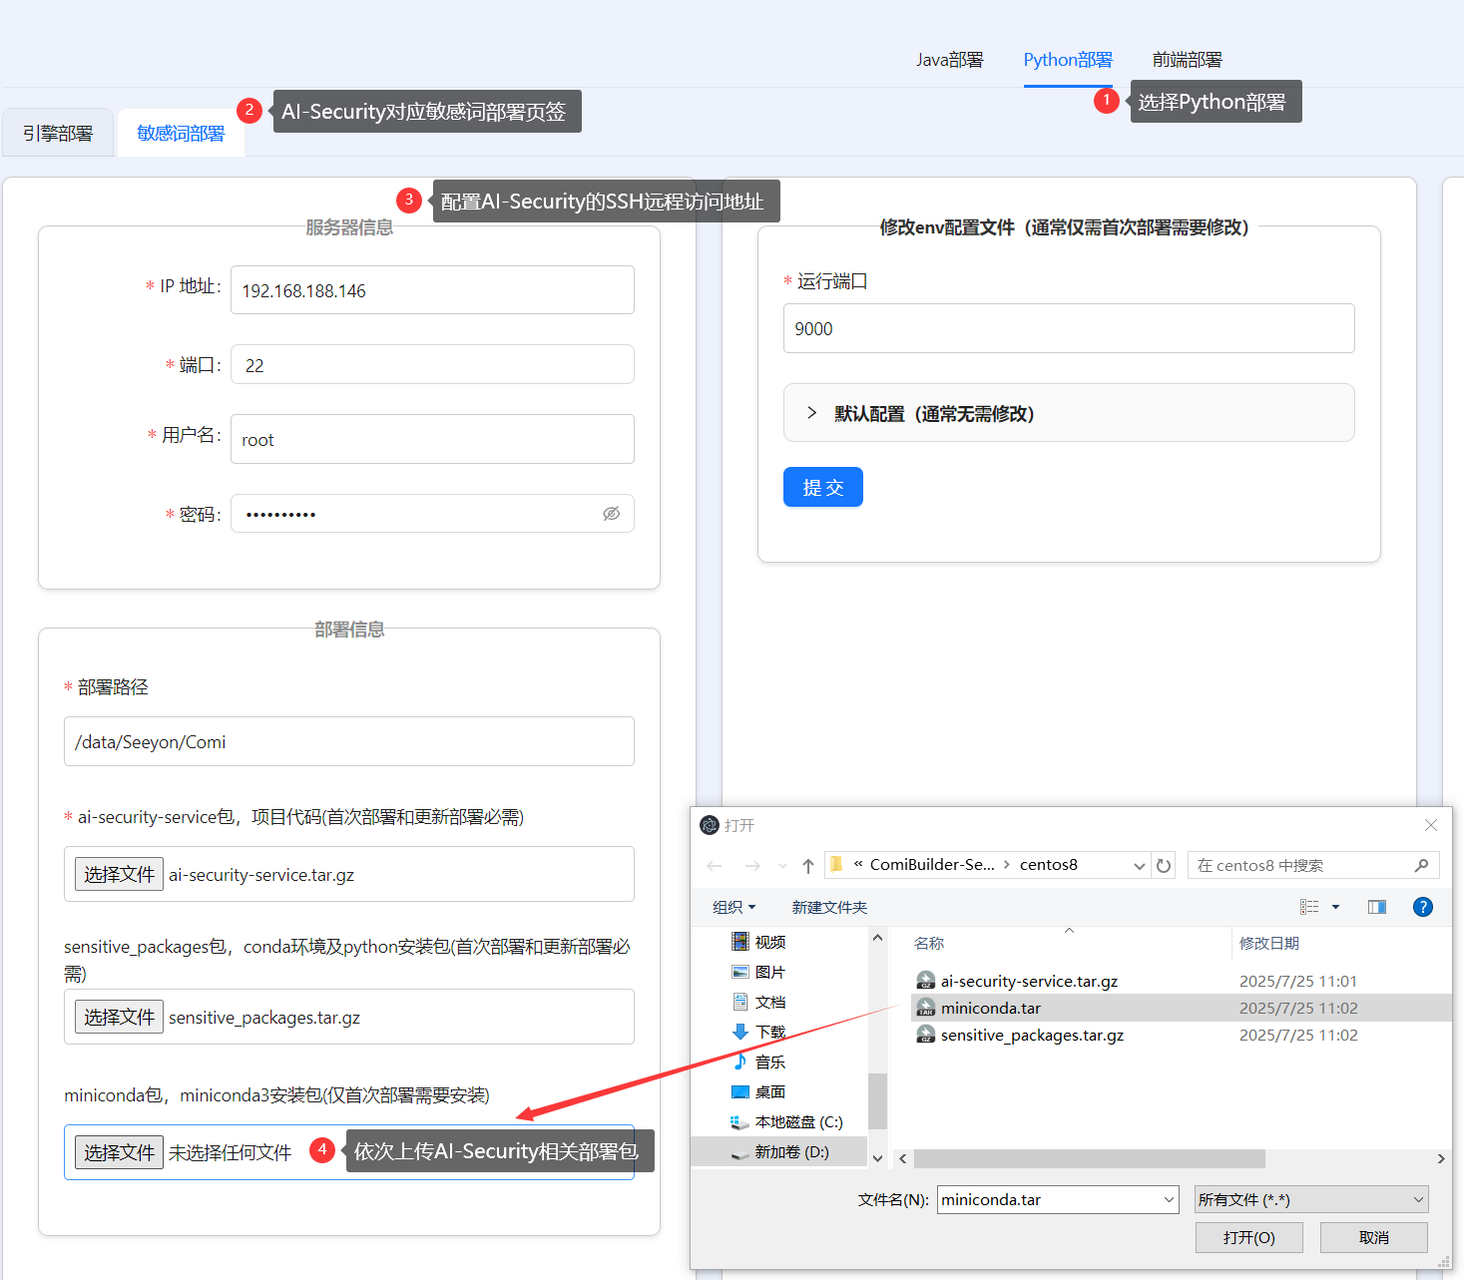Refresh the centos8 folder listing
The image size is (1464, 1280).
coord(1164,866)
